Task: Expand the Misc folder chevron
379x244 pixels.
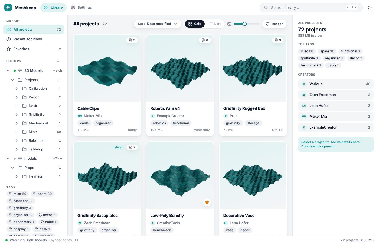Action: tap(17, 132)
